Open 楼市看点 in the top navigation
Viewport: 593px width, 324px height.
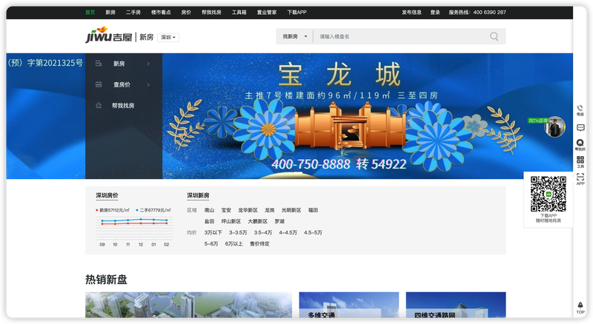pos(161,12)
